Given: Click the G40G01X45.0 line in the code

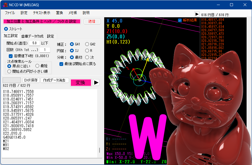Looking at the screenshot, I should [14, 137].
